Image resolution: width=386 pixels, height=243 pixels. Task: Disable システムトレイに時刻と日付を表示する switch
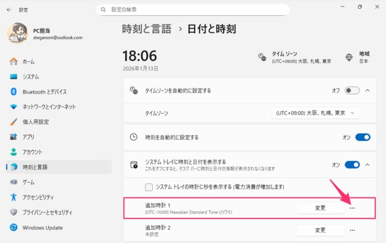point(352,165)
